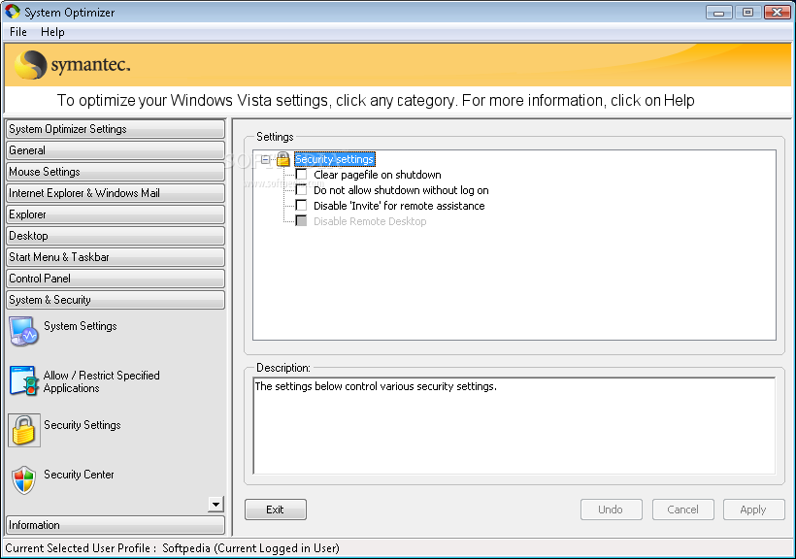
Task: Expand the Desktop category bar
Action: coord(116,236)
